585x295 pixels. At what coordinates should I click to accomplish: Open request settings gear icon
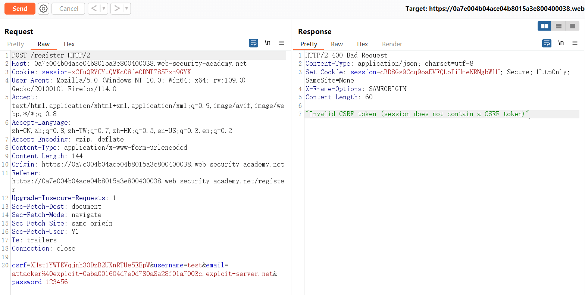coord(44,9)
